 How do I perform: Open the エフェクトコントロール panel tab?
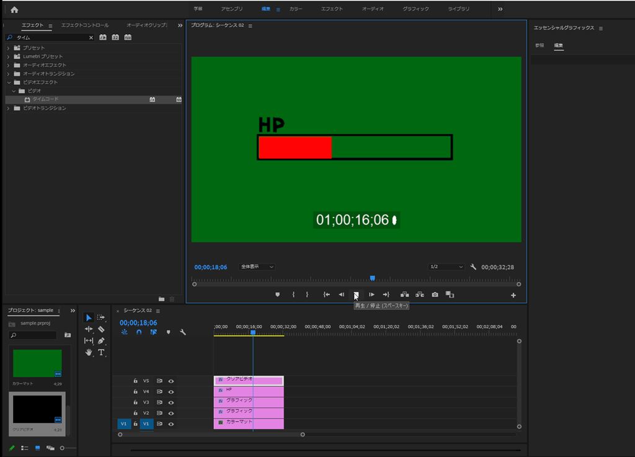[85, 25]
